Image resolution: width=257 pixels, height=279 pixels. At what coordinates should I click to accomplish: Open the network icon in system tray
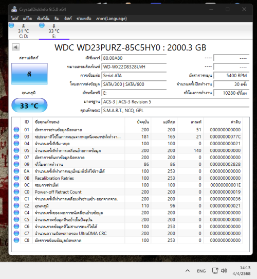click(x=215, y=271)
